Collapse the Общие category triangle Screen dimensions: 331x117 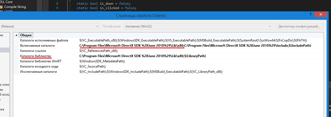(16, 35)
